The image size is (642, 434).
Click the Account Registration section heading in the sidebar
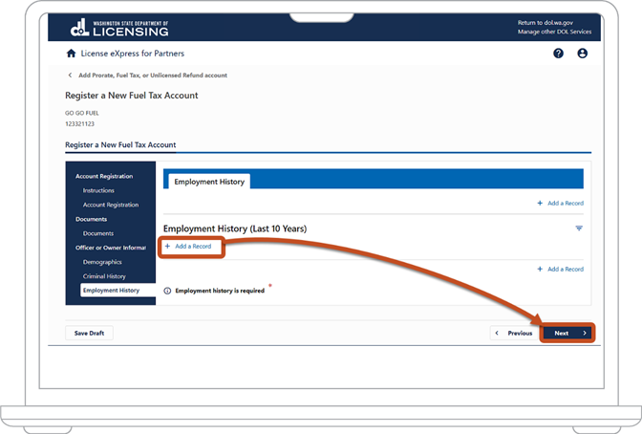click(x=104, y=176)
